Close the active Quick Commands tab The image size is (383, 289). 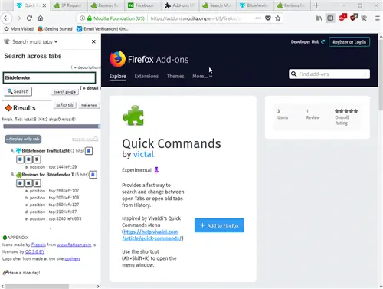(44, 5)
